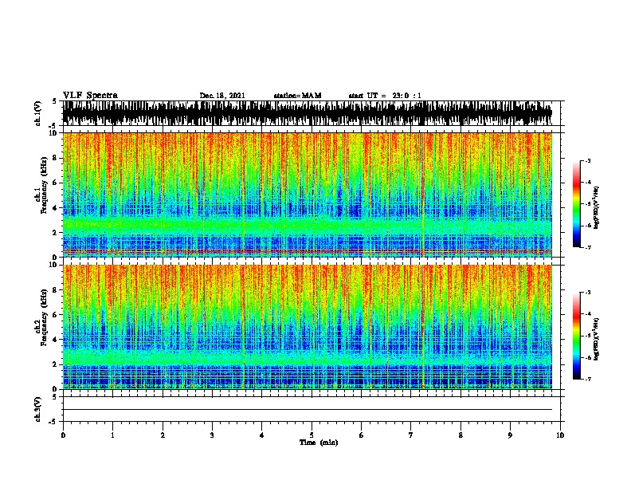Click time axis tick label "0"

tap(63, 435)
